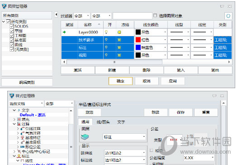The width and height of the screenshot is (242, 165).
Task: Select 基准特征 tree item icon
Action: (23, 137)
